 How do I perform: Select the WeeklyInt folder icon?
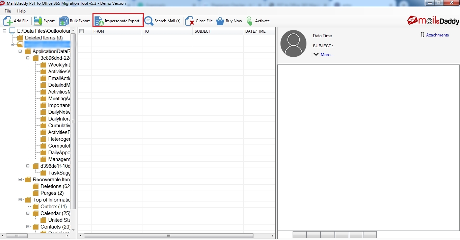coord(44,64)
